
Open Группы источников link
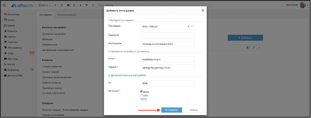pos(53,115)
